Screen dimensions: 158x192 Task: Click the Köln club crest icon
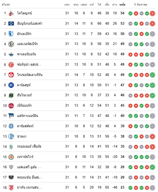(11, 13)
